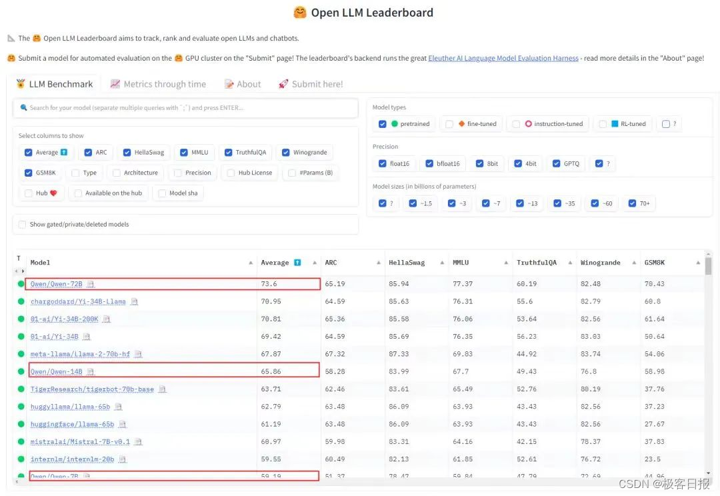
Task: Click the sort arrow in the MMLU column header
Action: [x=506, y=263]
